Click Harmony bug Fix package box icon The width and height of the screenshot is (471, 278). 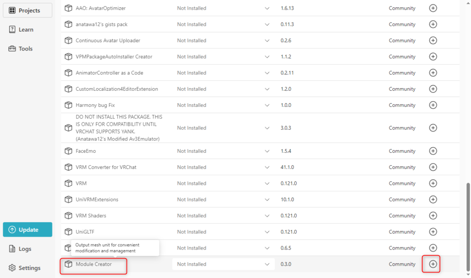coord(69,105)
